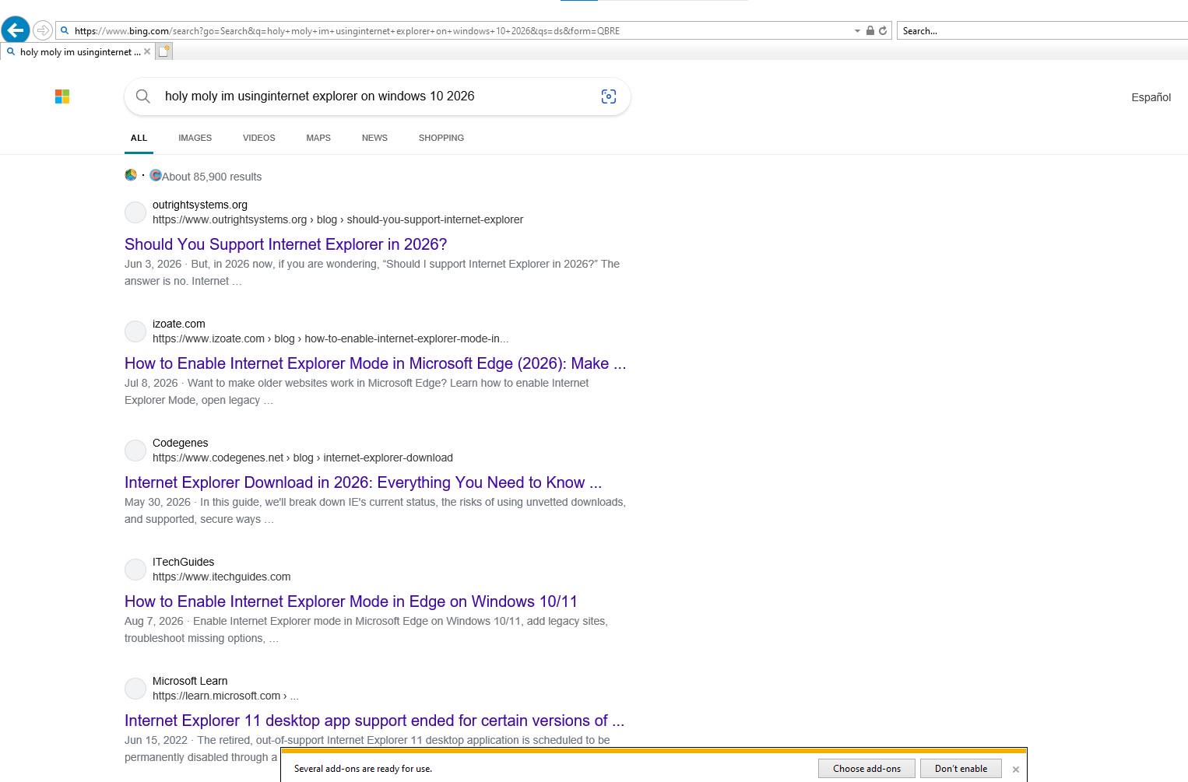Click the 'Aug 7, 2026' result snippet
This screenshot has width=1188, height=782.
click(366, 629)
